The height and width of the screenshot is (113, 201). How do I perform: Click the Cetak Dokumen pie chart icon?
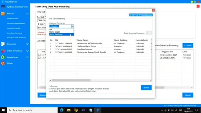(x=3, y=51)
